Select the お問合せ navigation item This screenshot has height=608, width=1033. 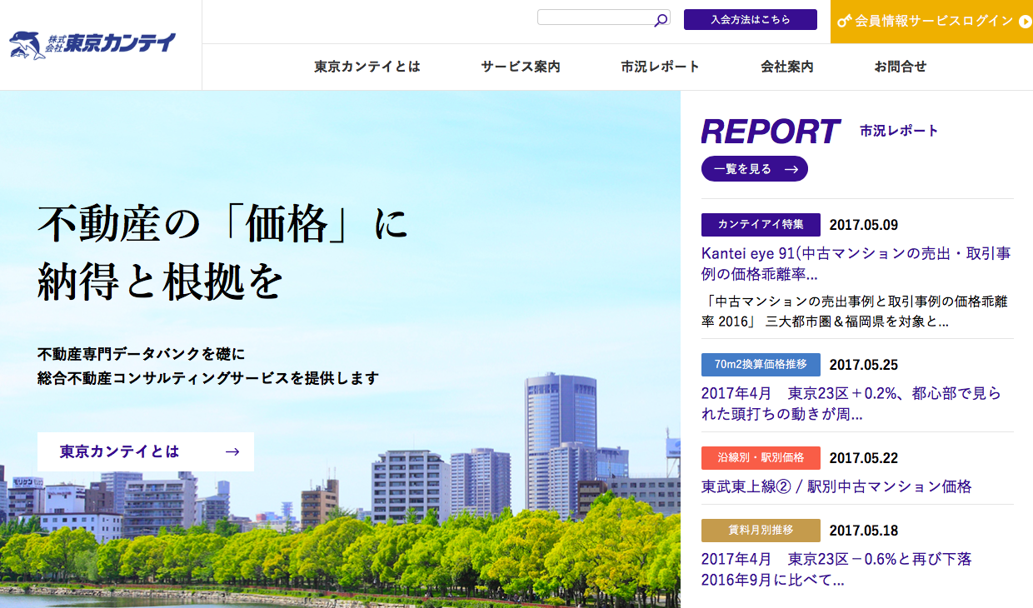coord(901,67)
